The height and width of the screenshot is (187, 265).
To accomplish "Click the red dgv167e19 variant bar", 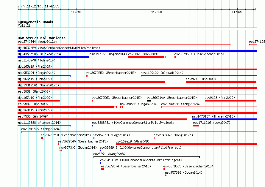I will click(39, 101).
